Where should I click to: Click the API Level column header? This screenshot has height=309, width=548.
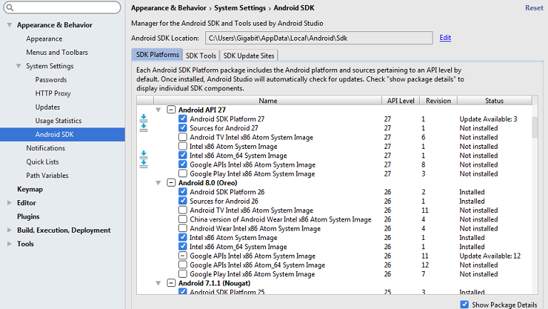[x=400, y=100]
